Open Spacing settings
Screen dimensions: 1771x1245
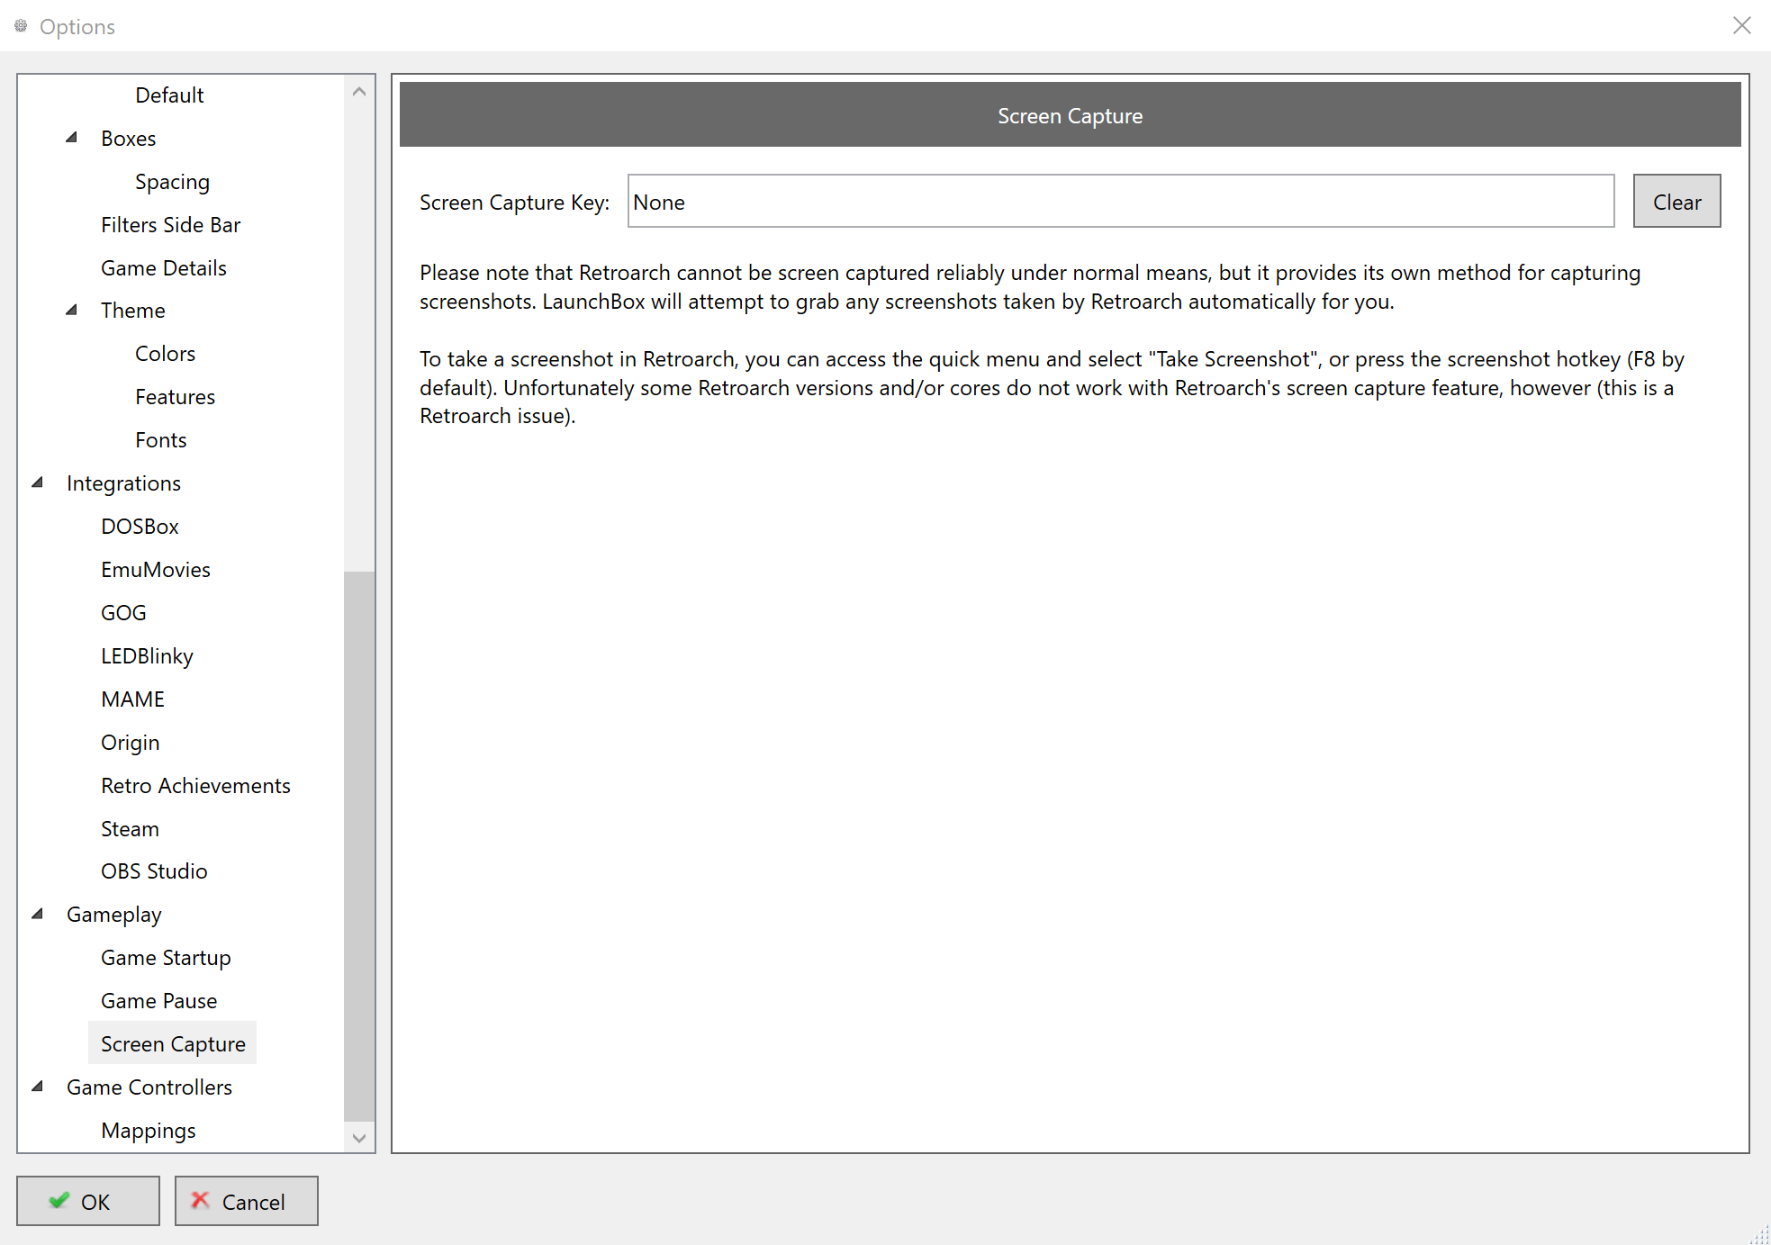point(172,182)
